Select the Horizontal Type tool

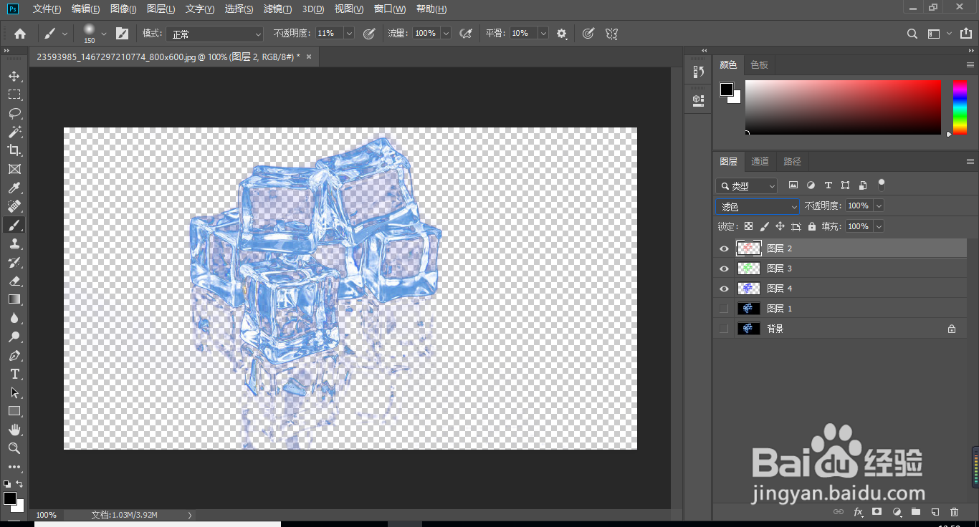[14, 374]
